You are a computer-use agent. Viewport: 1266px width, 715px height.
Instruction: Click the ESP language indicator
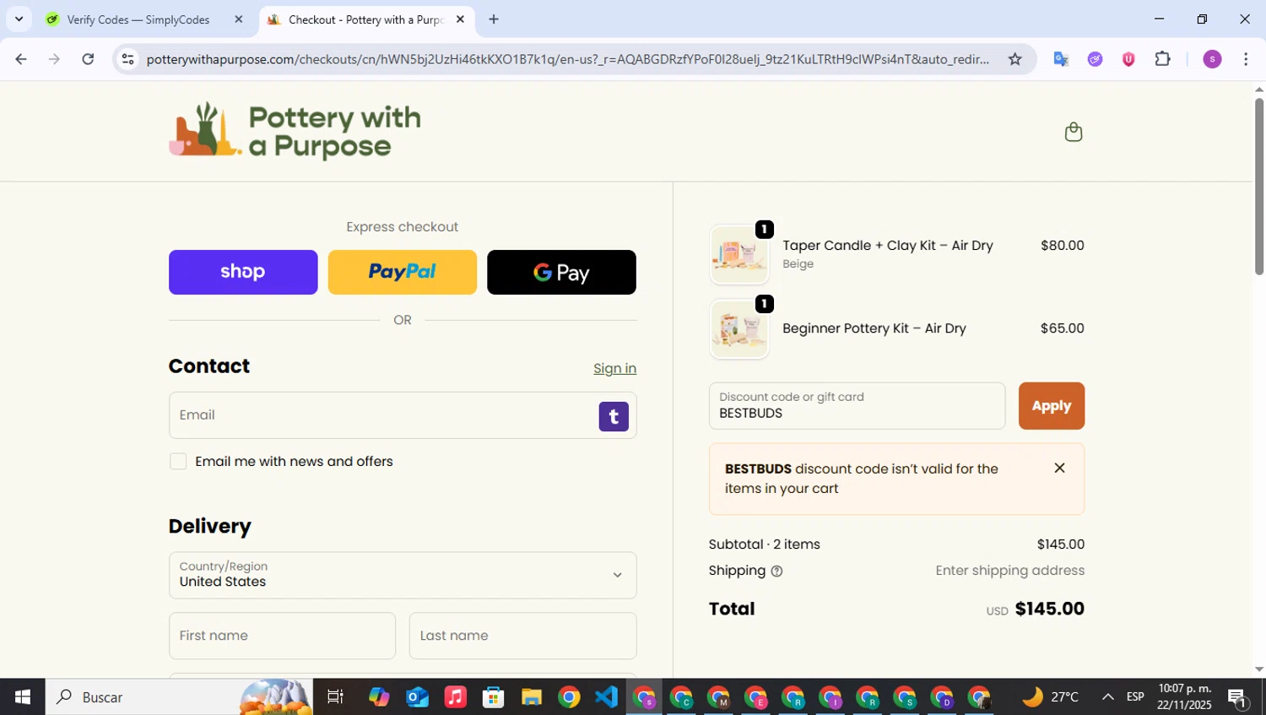click(1135, 696)
